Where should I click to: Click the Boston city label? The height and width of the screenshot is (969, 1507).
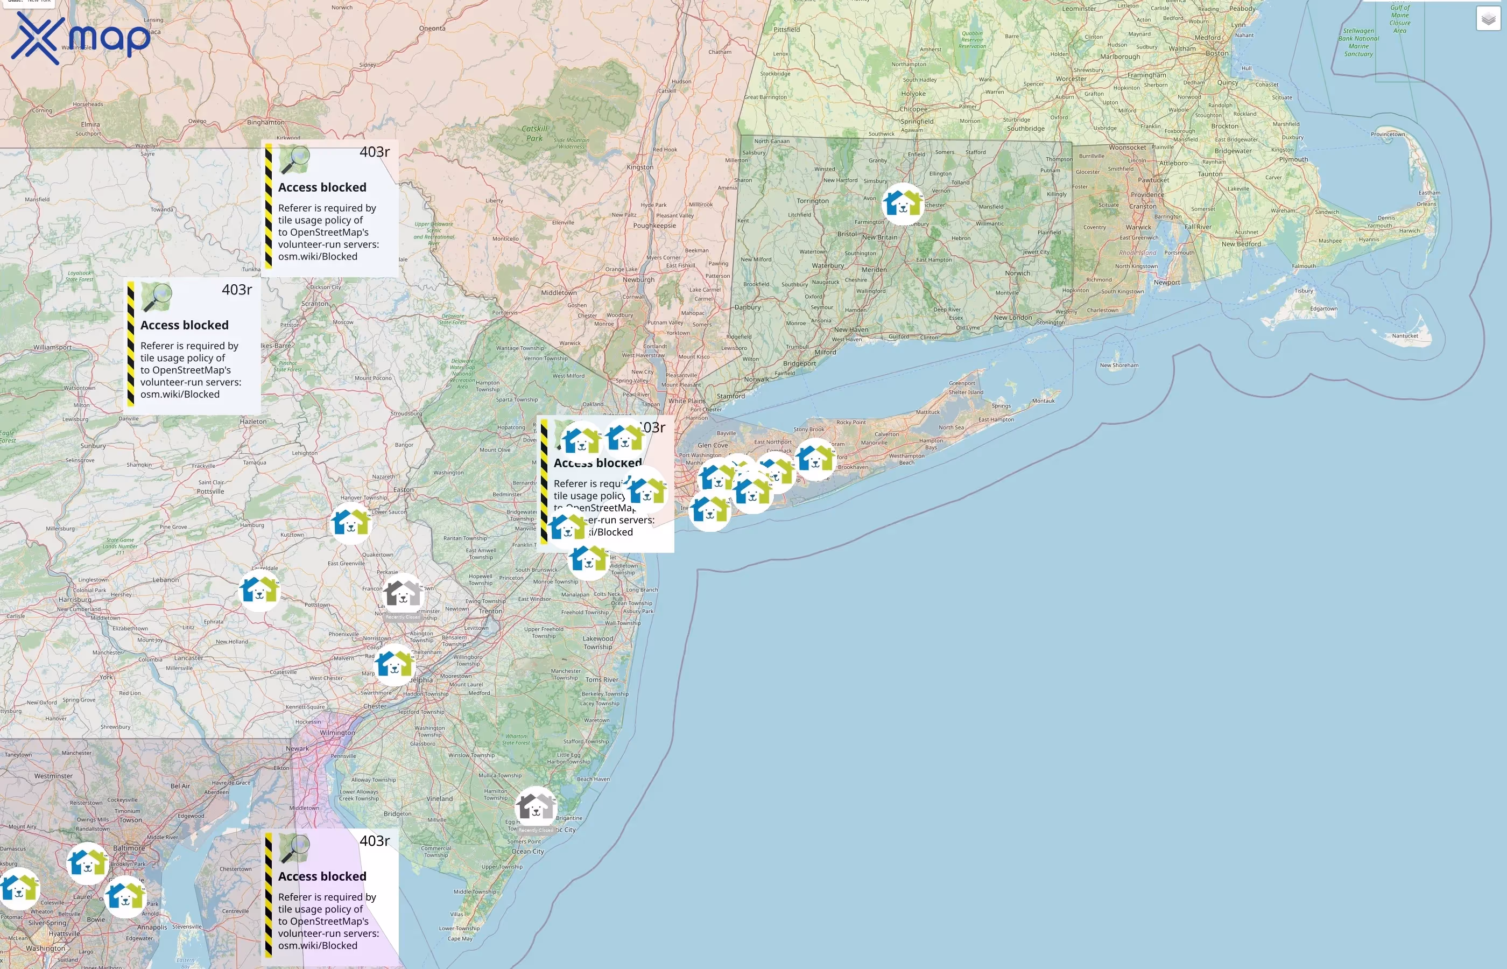(1217, 53)
